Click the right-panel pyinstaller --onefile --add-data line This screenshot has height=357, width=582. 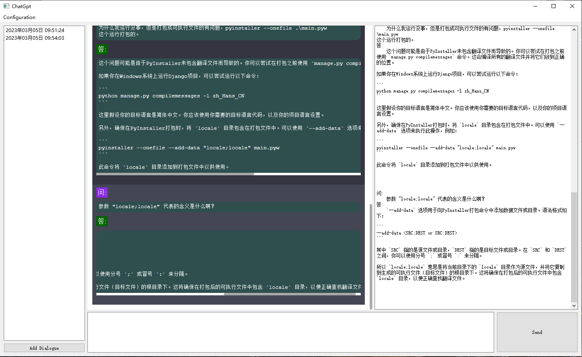(446, 148)
